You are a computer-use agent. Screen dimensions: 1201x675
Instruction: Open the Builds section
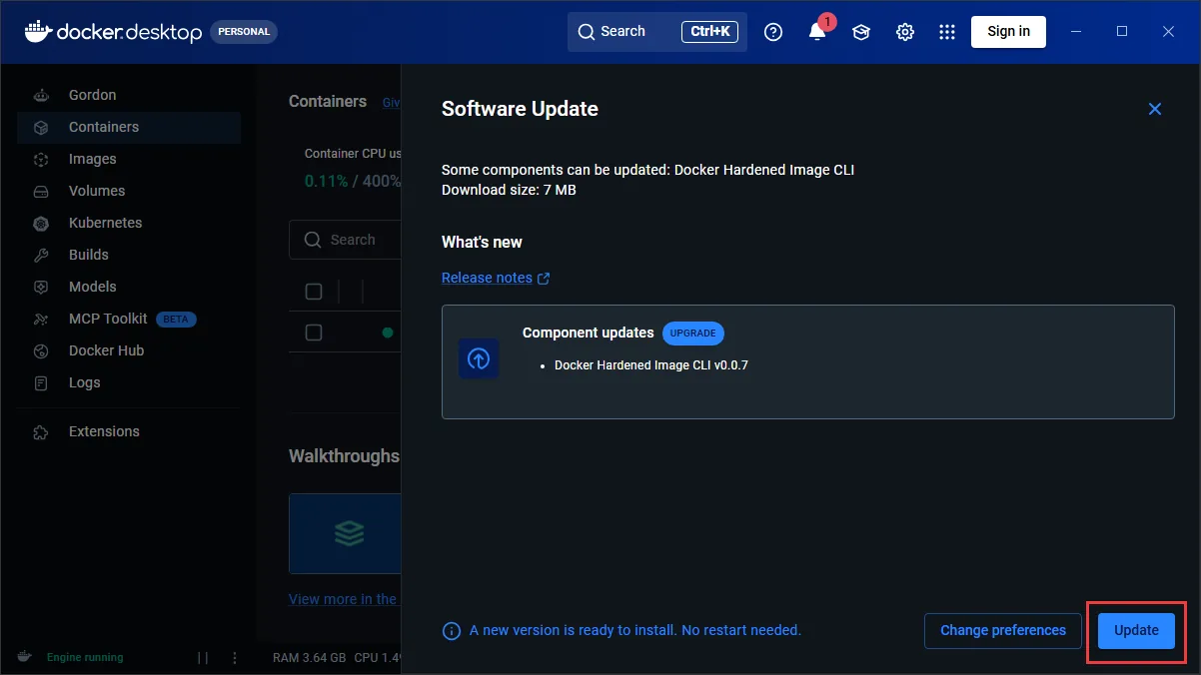click(129, 255)
